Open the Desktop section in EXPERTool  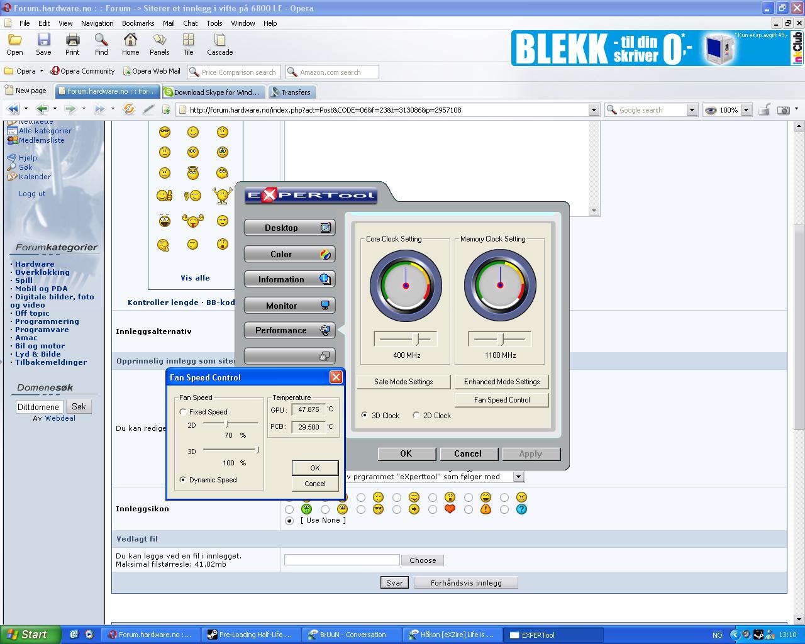point(290,228)
